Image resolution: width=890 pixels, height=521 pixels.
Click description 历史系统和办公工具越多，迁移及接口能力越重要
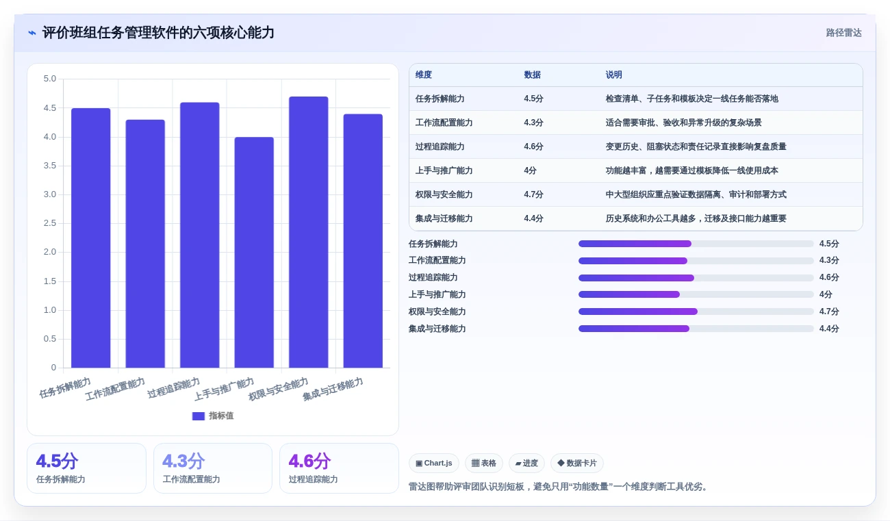click(696, 218)
